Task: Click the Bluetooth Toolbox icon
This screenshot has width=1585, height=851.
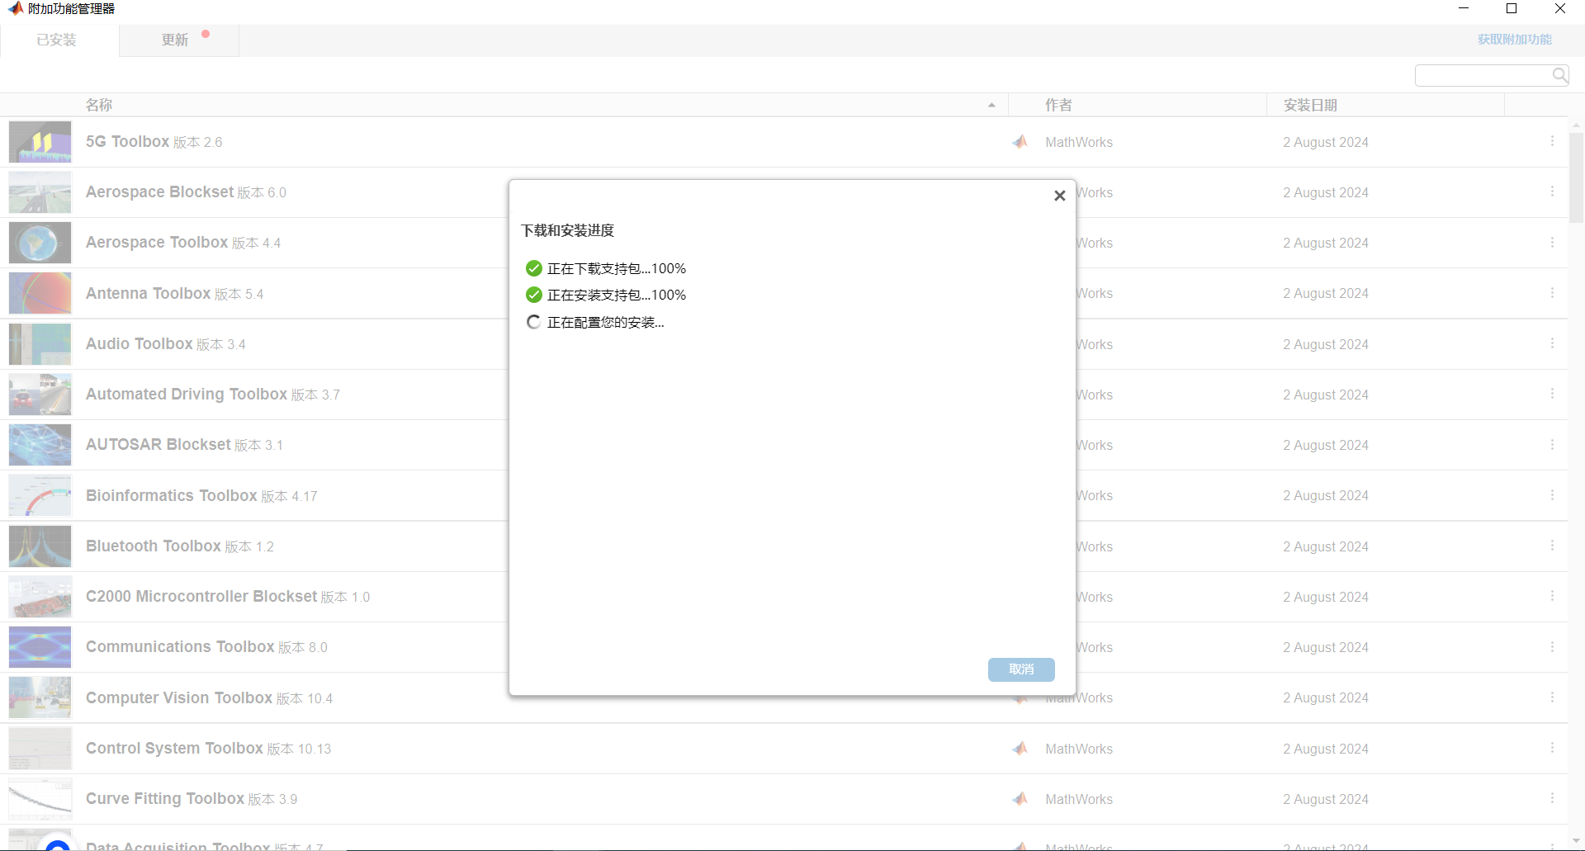Action: (40, 546)
